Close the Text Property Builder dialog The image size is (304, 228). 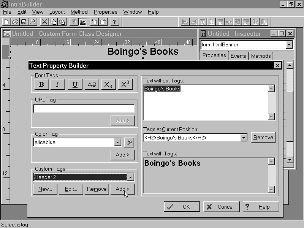click(277, 65)
